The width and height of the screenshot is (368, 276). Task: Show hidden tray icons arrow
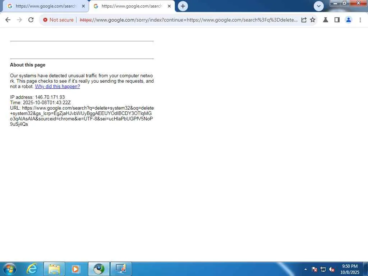pos(305,269)
